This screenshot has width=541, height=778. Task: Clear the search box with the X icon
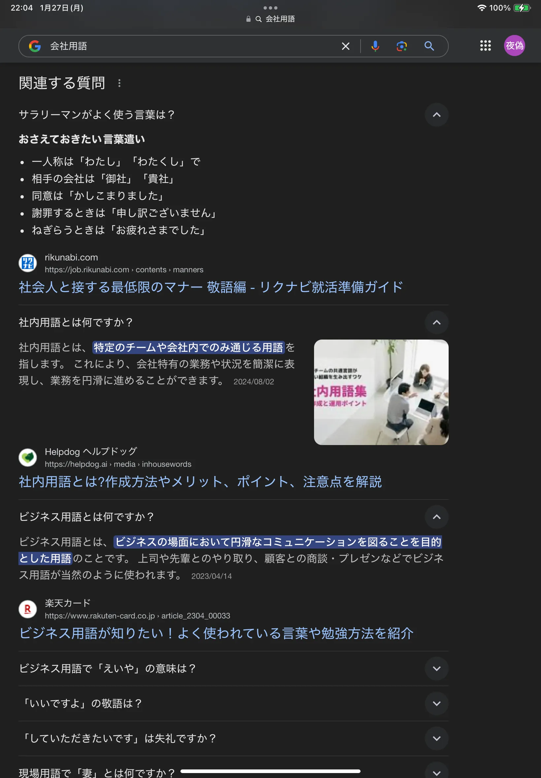click(x=345, y=46)
